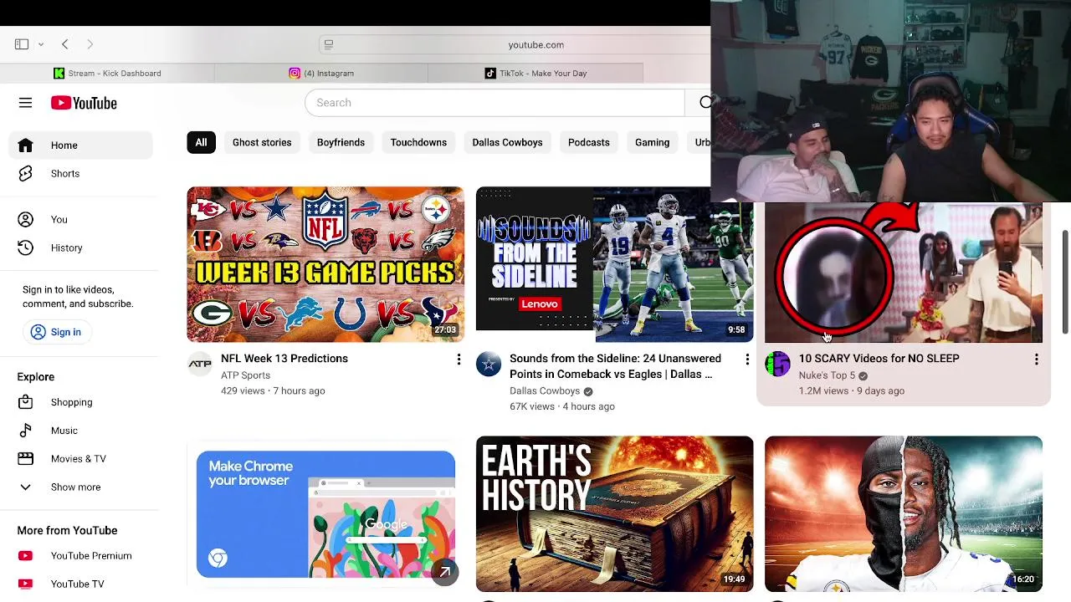Open Movies & TV under Explore

click(80, 459)
